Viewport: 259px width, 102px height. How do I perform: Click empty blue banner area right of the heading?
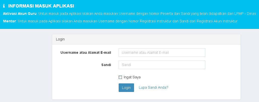pyautogui.click(x=164, y=6)
